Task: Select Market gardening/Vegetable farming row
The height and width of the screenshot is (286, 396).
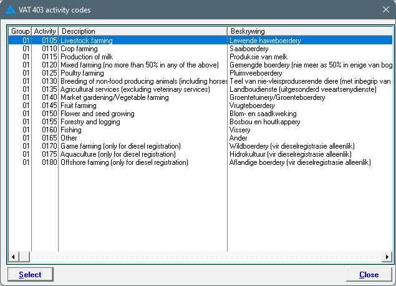Action: (200, 97)
